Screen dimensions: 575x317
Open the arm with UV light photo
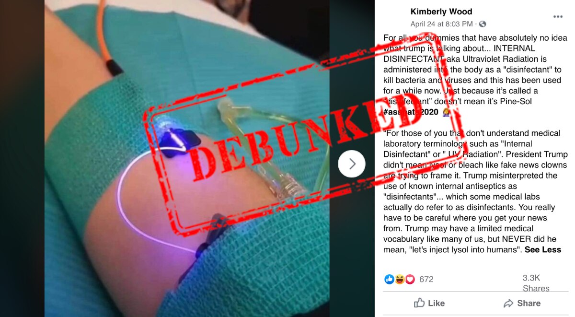point(187,158)
